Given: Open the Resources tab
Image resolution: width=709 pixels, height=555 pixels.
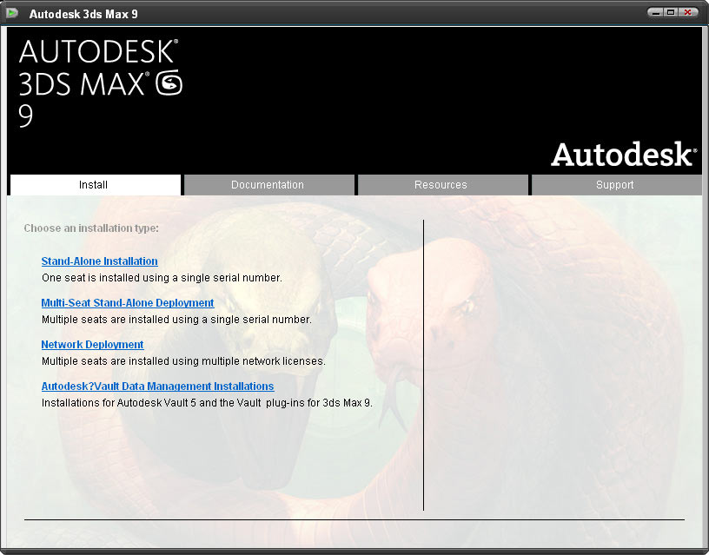Looking at the screenshot, I should (x=442, y=185).
